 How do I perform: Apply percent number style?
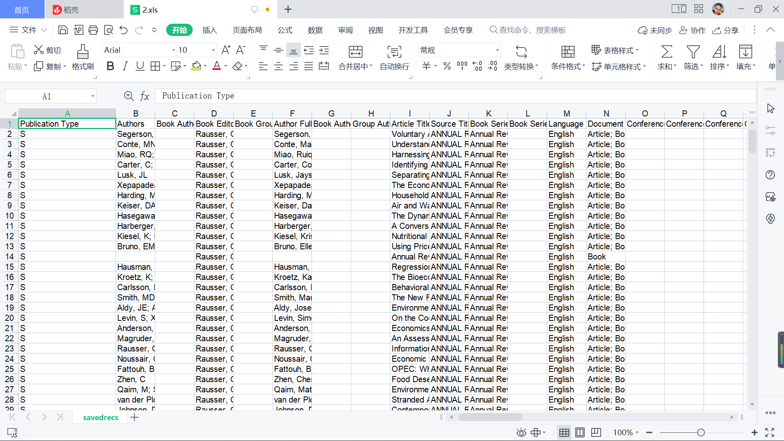click(447, 66)
